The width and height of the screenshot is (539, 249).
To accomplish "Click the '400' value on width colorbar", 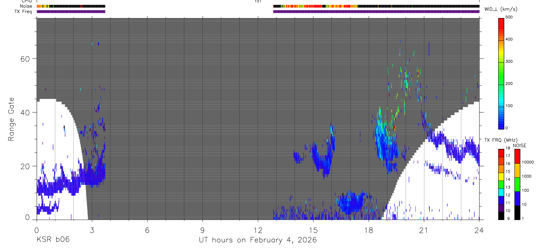I will 509,40.
